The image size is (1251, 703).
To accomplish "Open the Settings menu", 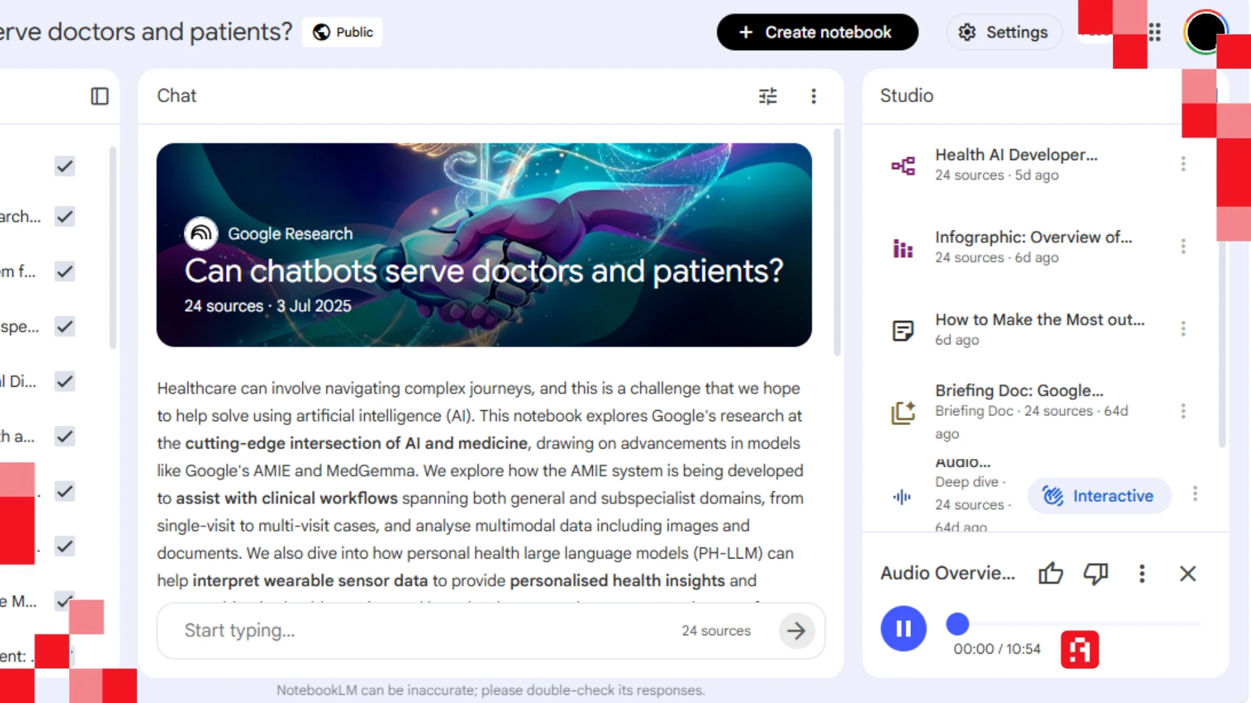I will pos(1004,32).
